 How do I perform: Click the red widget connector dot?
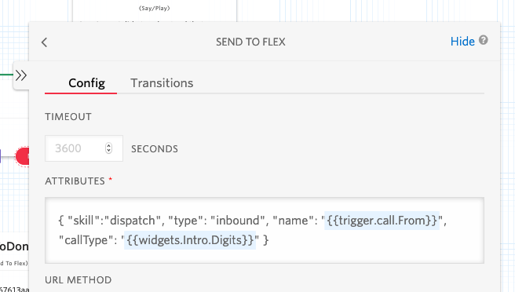click(22, 156)
